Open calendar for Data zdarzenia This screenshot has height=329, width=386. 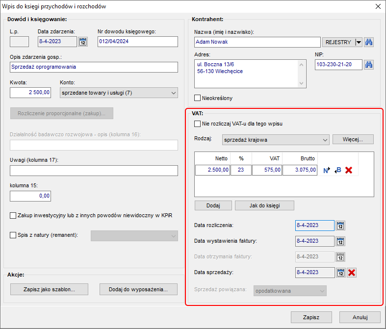[83, 42]
